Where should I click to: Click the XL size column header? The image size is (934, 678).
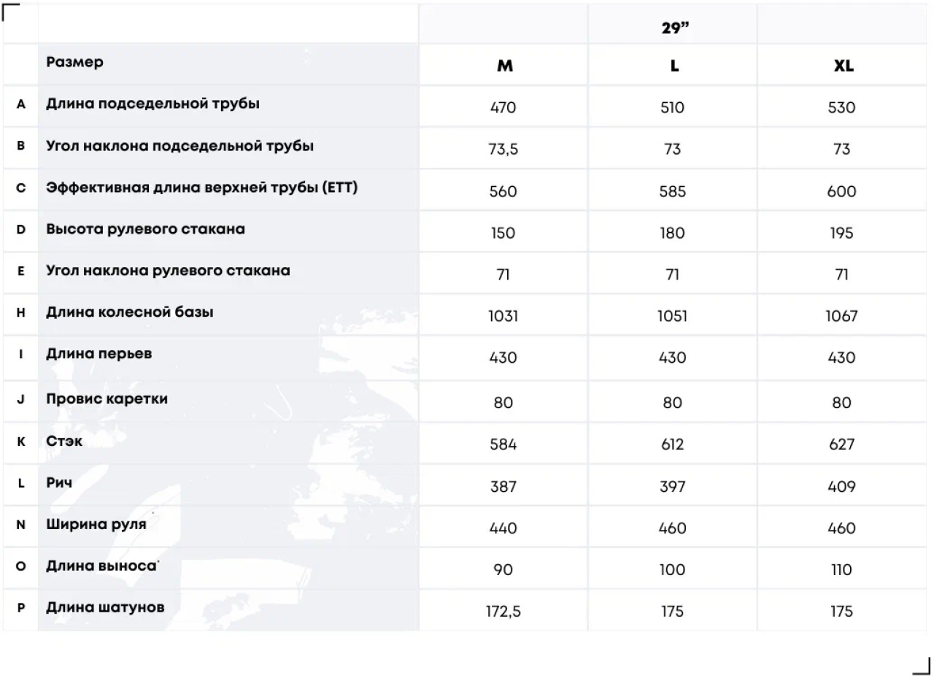coord(843,66)
